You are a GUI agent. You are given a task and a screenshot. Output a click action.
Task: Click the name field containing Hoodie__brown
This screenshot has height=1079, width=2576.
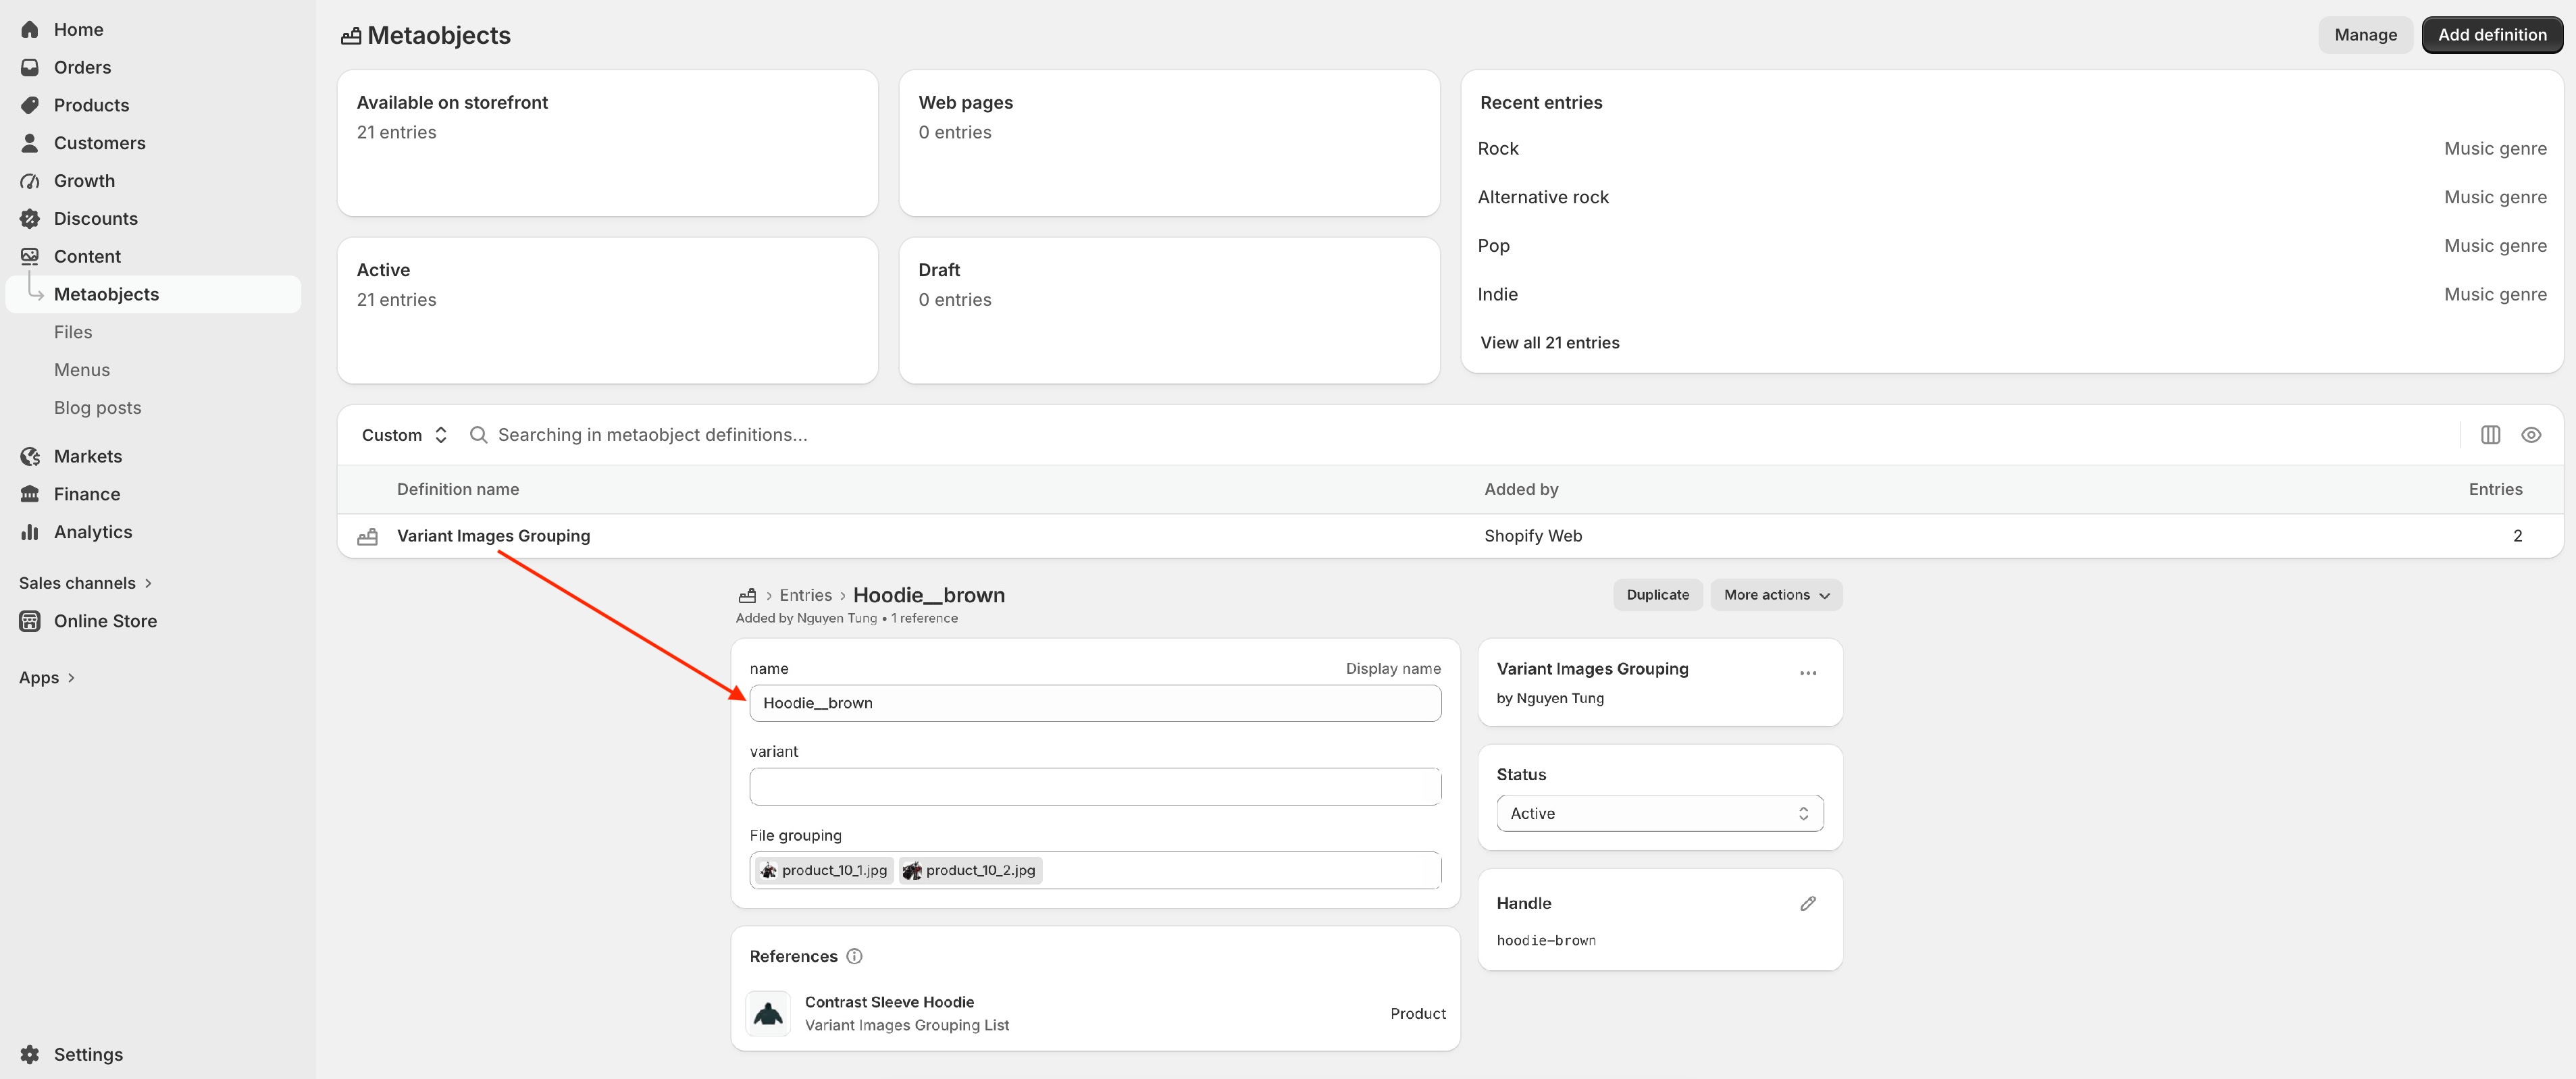(x=1095, y=703)
